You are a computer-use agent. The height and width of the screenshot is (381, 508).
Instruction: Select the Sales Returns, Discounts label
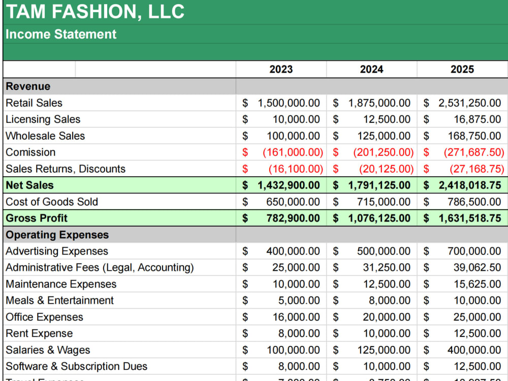pyautogui.click(x=66, y=169)
